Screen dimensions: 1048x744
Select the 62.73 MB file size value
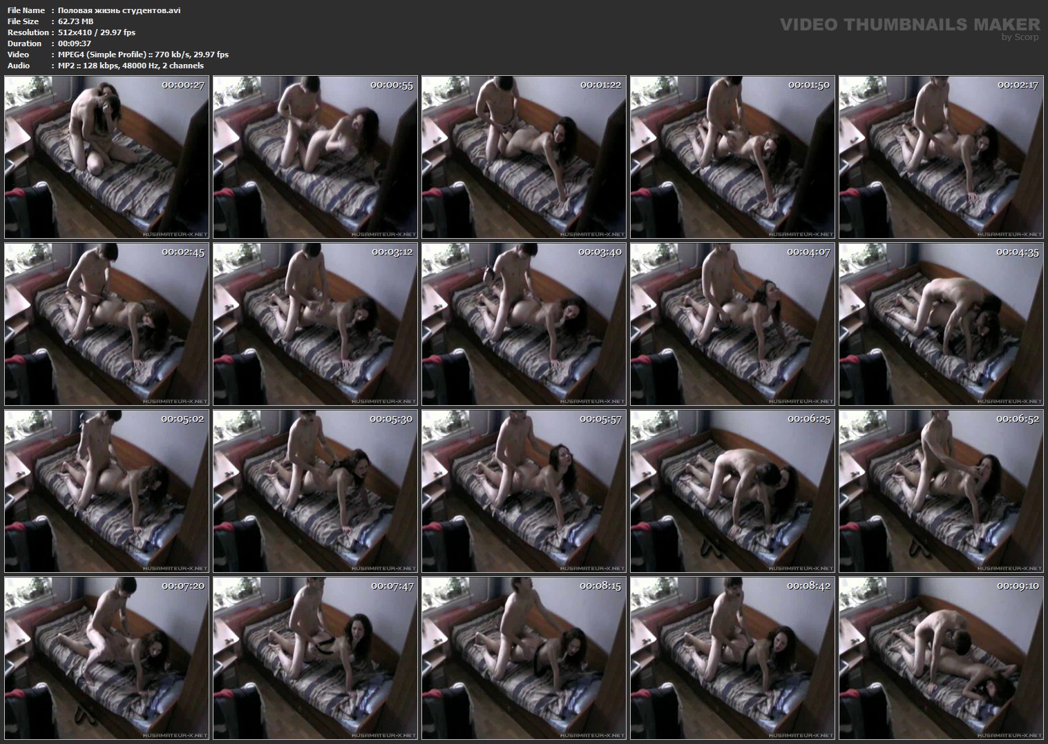75,21
